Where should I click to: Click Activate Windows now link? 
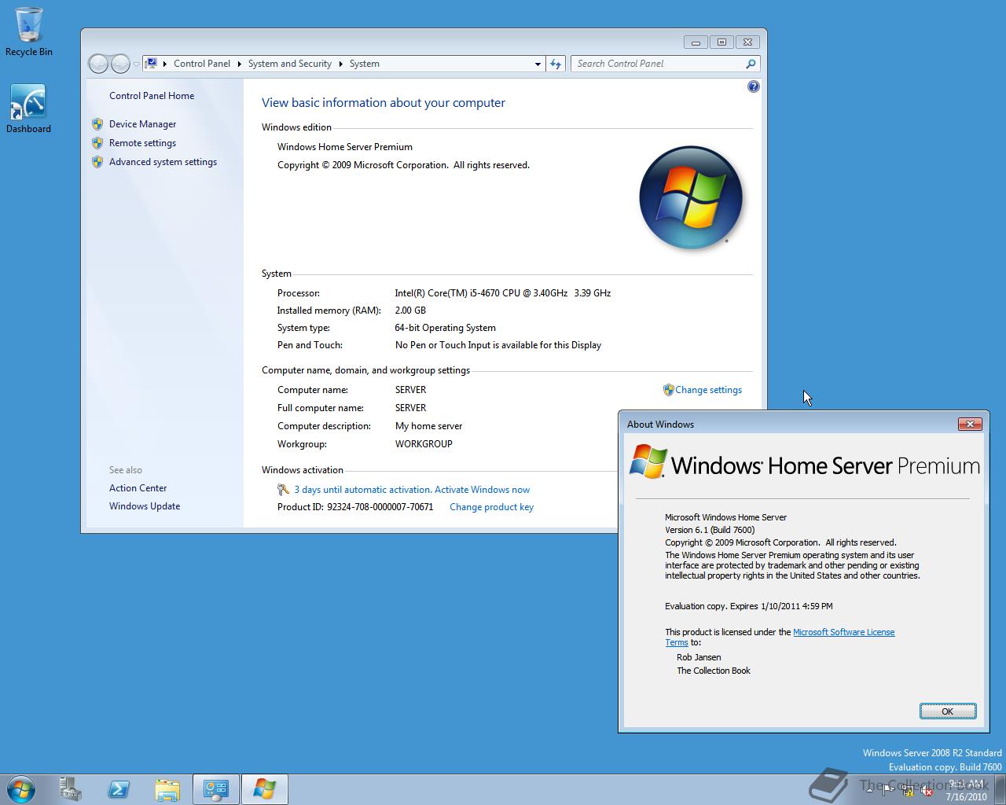pyautogui.click(x=482, y=490)
